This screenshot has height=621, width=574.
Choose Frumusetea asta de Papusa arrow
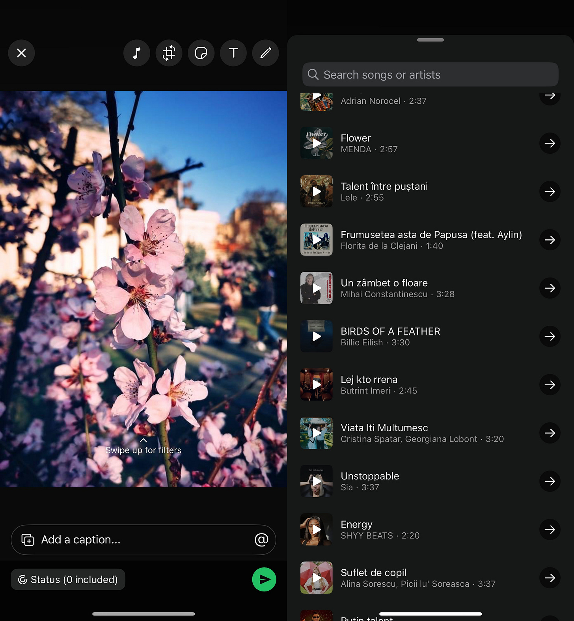tap(550, 240)
